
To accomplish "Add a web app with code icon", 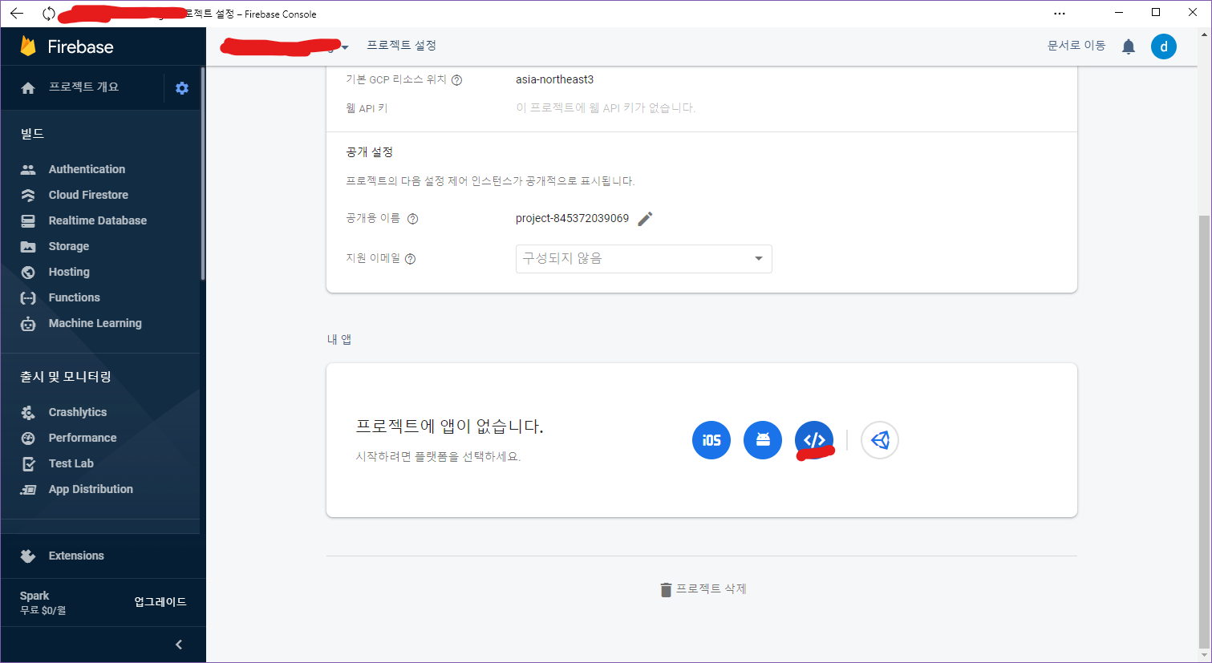I will coord(814,440).
